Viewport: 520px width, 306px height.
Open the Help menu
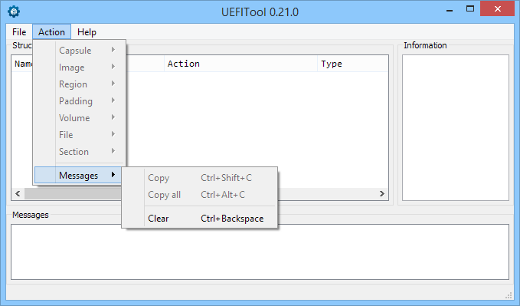87,32
